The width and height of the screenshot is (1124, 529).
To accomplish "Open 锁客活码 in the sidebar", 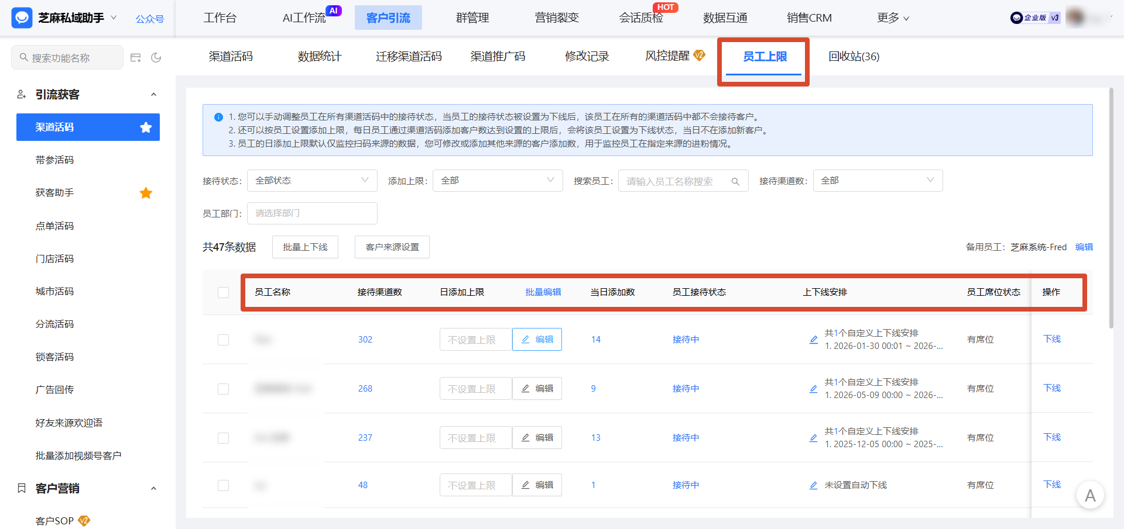I will tap(54, 357).
